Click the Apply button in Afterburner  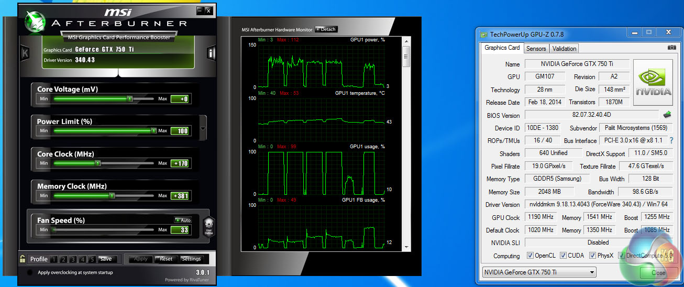point(141,259)
